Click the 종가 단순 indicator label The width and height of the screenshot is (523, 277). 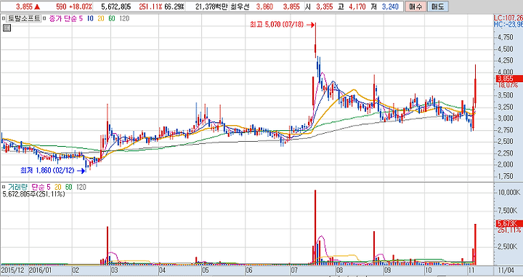63,19
